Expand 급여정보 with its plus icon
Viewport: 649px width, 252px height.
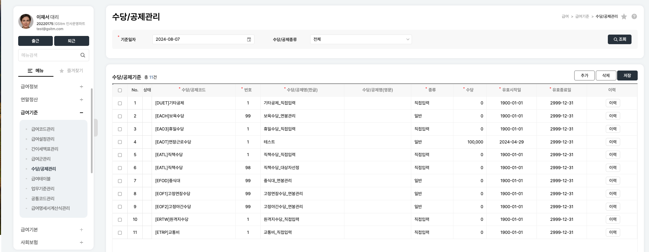81,87
